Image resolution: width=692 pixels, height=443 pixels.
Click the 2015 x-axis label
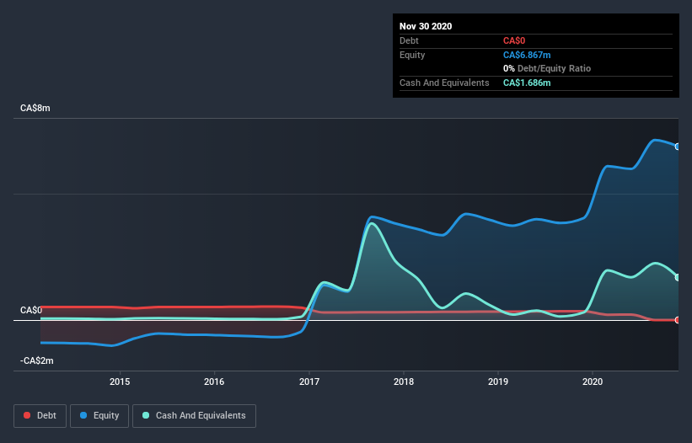click(x=120, y=382)
